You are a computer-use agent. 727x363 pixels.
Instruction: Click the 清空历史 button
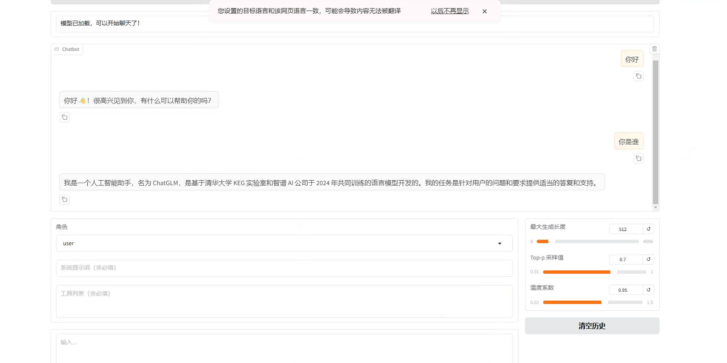click(592, 326)
